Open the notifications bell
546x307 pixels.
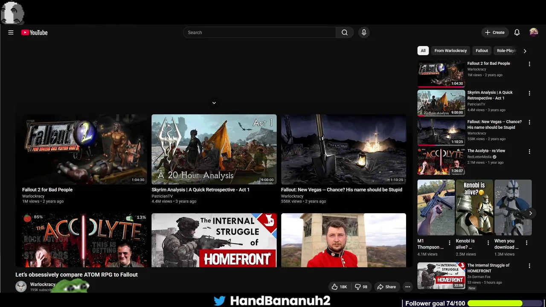pos(517,32)
